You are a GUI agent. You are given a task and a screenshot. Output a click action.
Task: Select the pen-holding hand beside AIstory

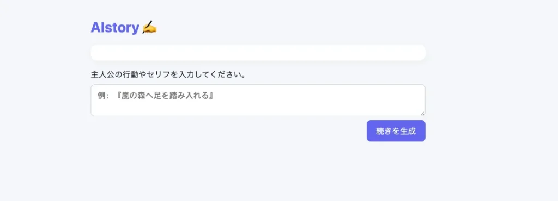coord(149,27)
